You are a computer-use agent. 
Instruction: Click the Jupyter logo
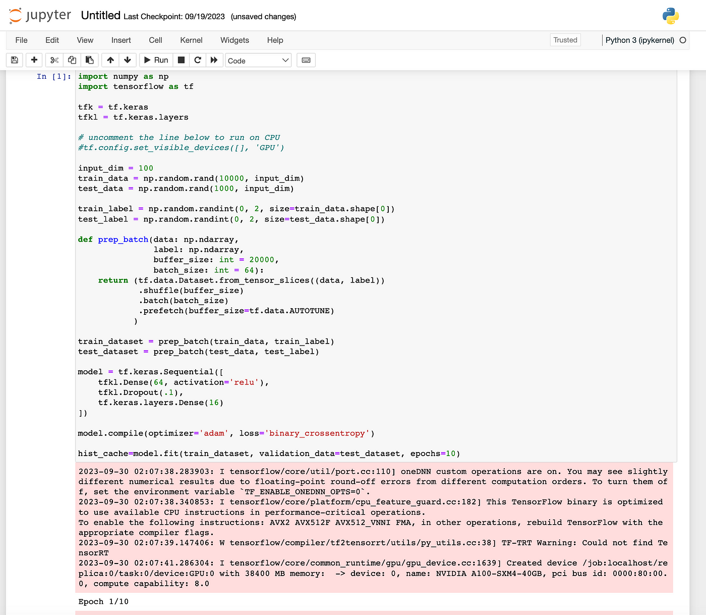tap(40, 16)
